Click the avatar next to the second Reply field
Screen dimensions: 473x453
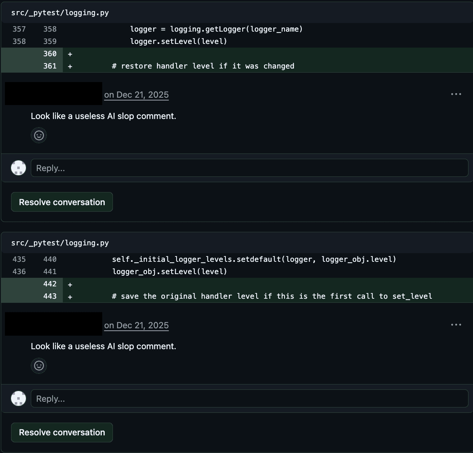(18, 398)
